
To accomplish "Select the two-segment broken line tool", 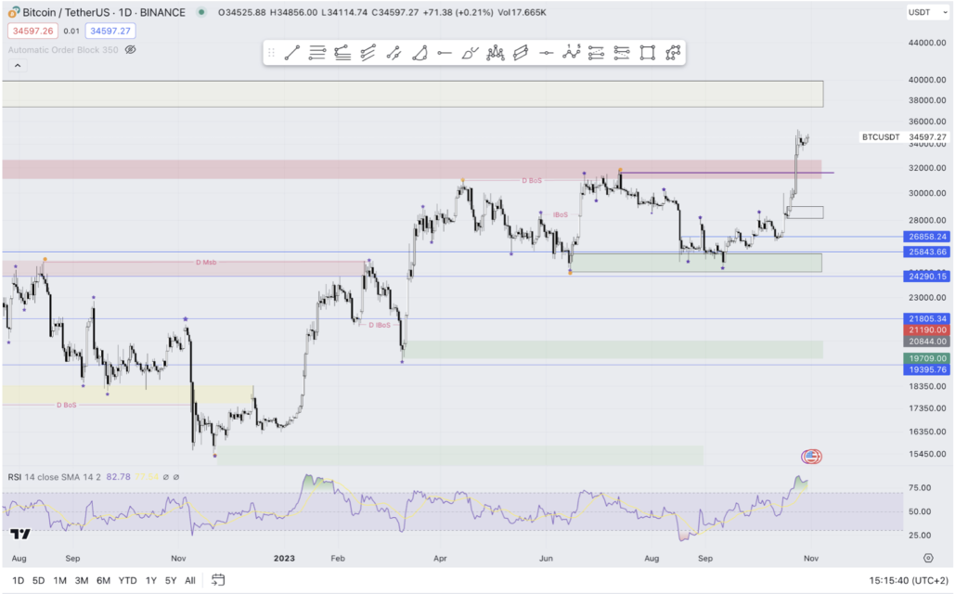I will click(x=394, y=53).
